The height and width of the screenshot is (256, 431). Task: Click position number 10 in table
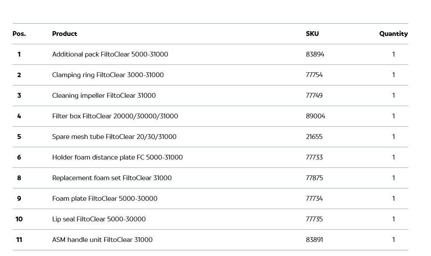(19, 219)
